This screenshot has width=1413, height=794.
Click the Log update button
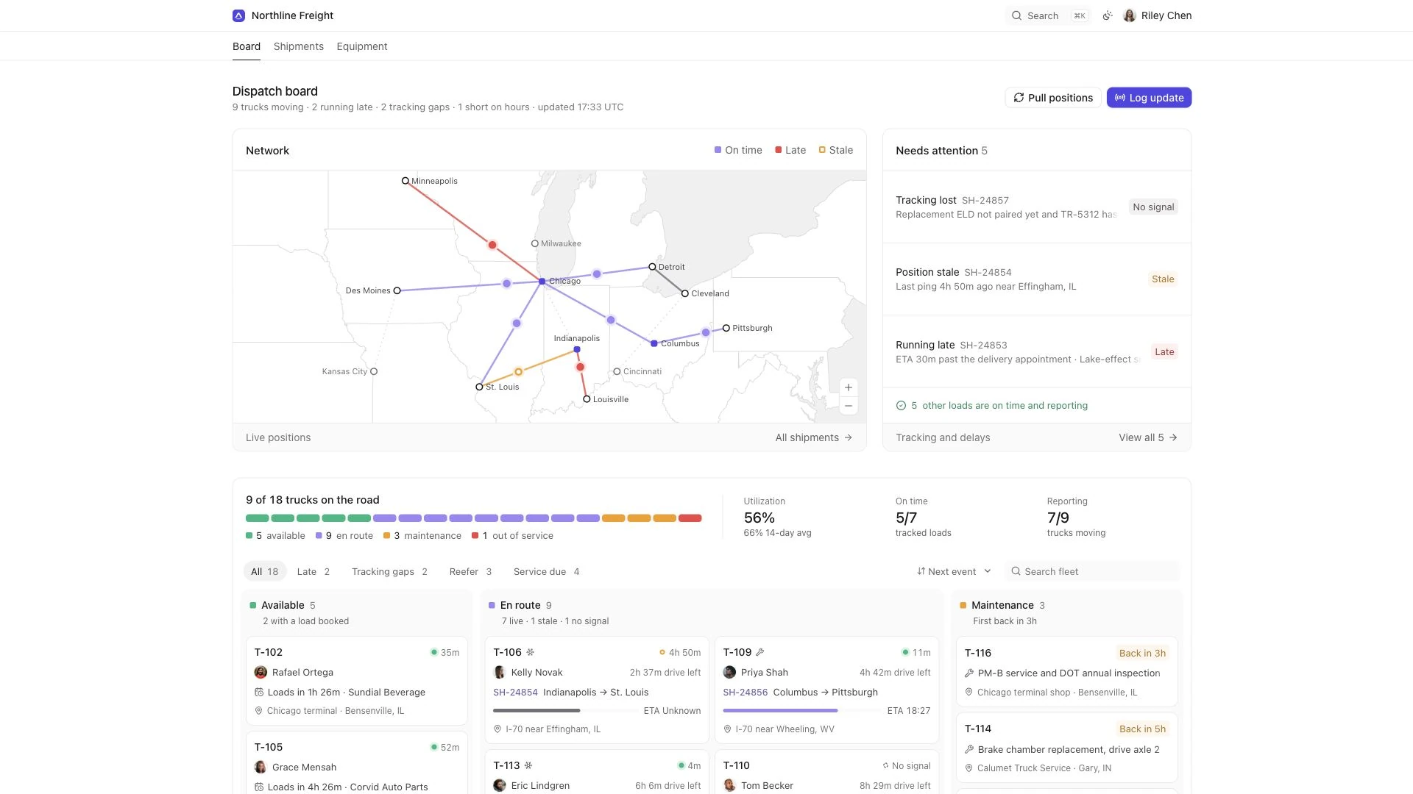pos(1149,98)
